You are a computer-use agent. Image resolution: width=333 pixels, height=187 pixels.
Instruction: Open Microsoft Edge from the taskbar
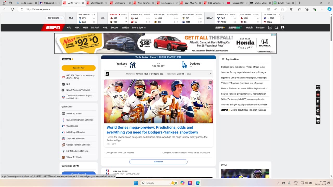click(198, 183)
